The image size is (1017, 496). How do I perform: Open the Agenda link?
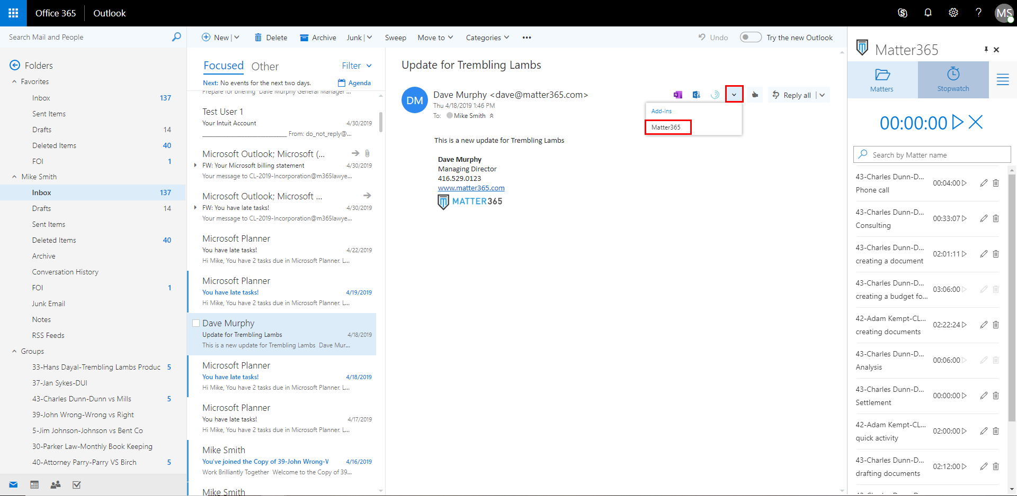click(x=354, y=83)
